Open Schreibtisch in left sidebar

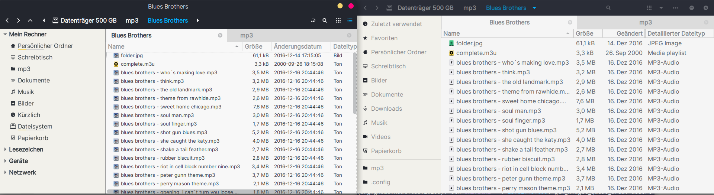(35, 58)
